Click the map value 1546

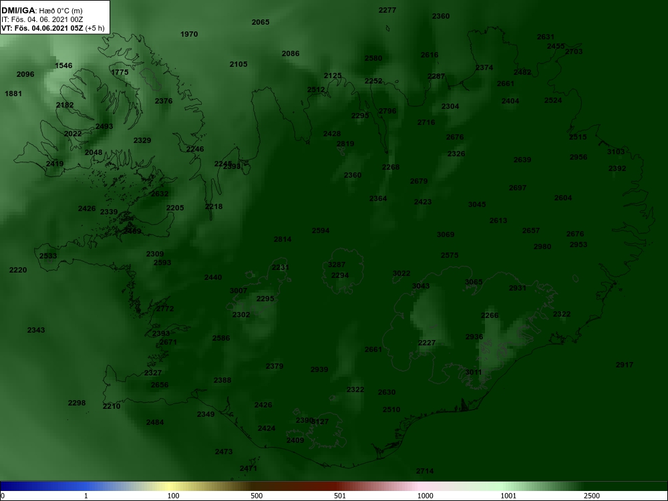tap(63, 65)
